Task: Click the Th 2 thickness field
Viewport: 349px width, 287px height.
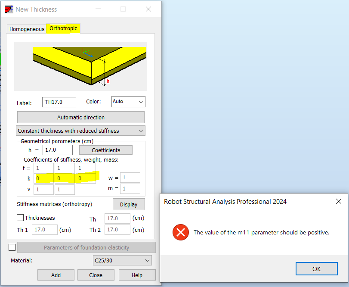Action: coord(117,230)
